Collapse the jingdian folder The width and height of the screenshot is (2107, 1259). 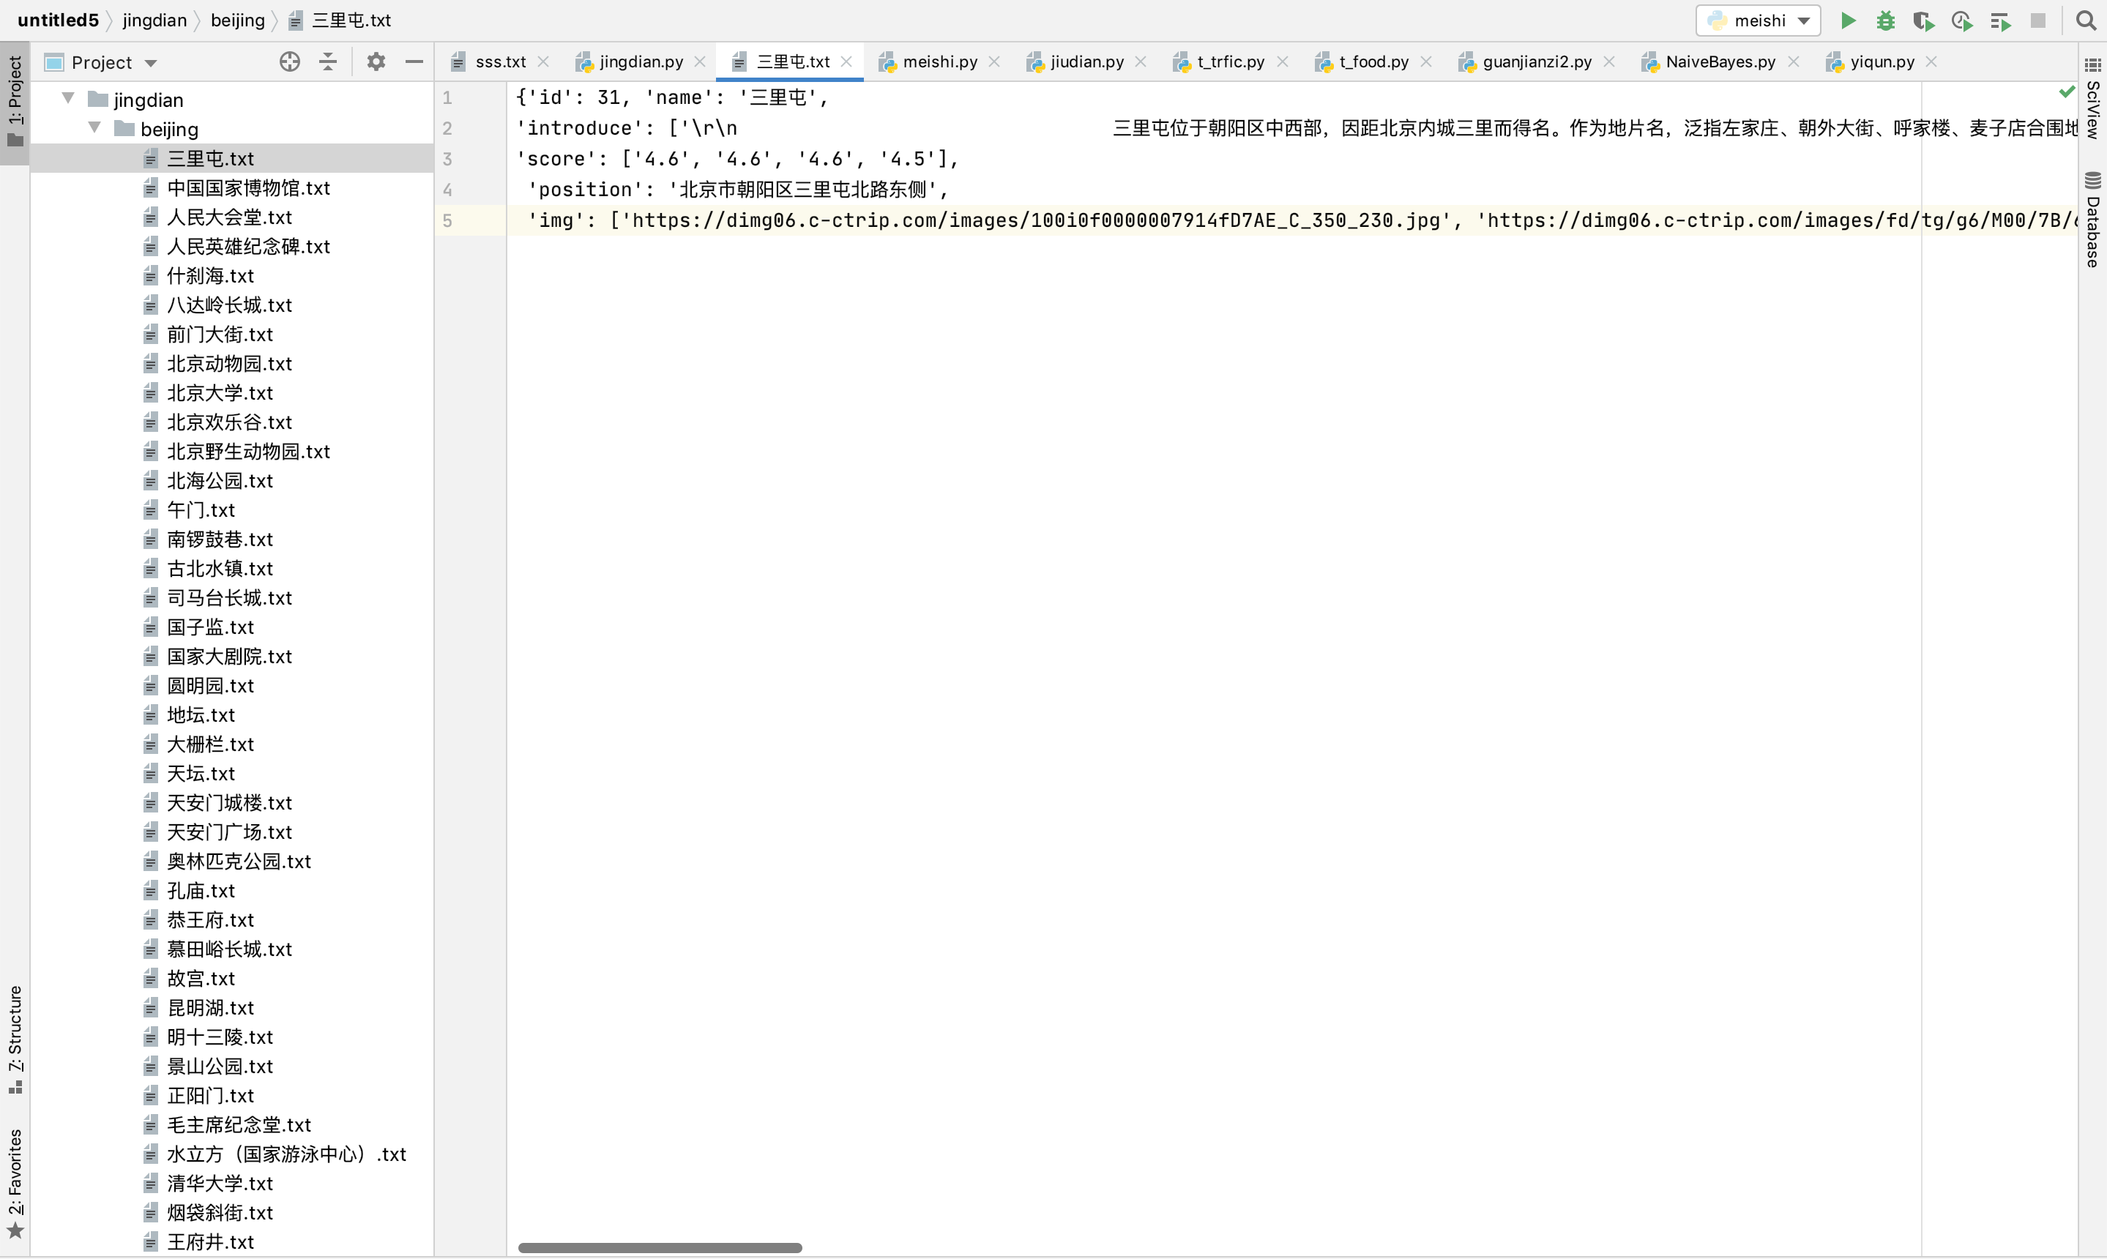[68, 98]
